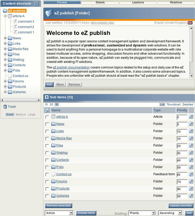Click the Trash bin icon
Screen dimensions: 195x216
tap(5, 107)
